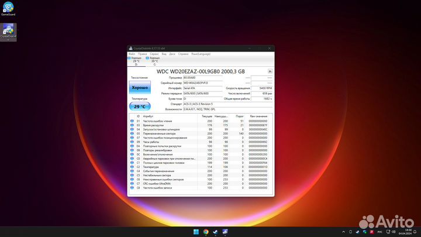Click the Serial ATA interface field
The width and height of the screenshot is (421, 237).
(x=203, y=88)
